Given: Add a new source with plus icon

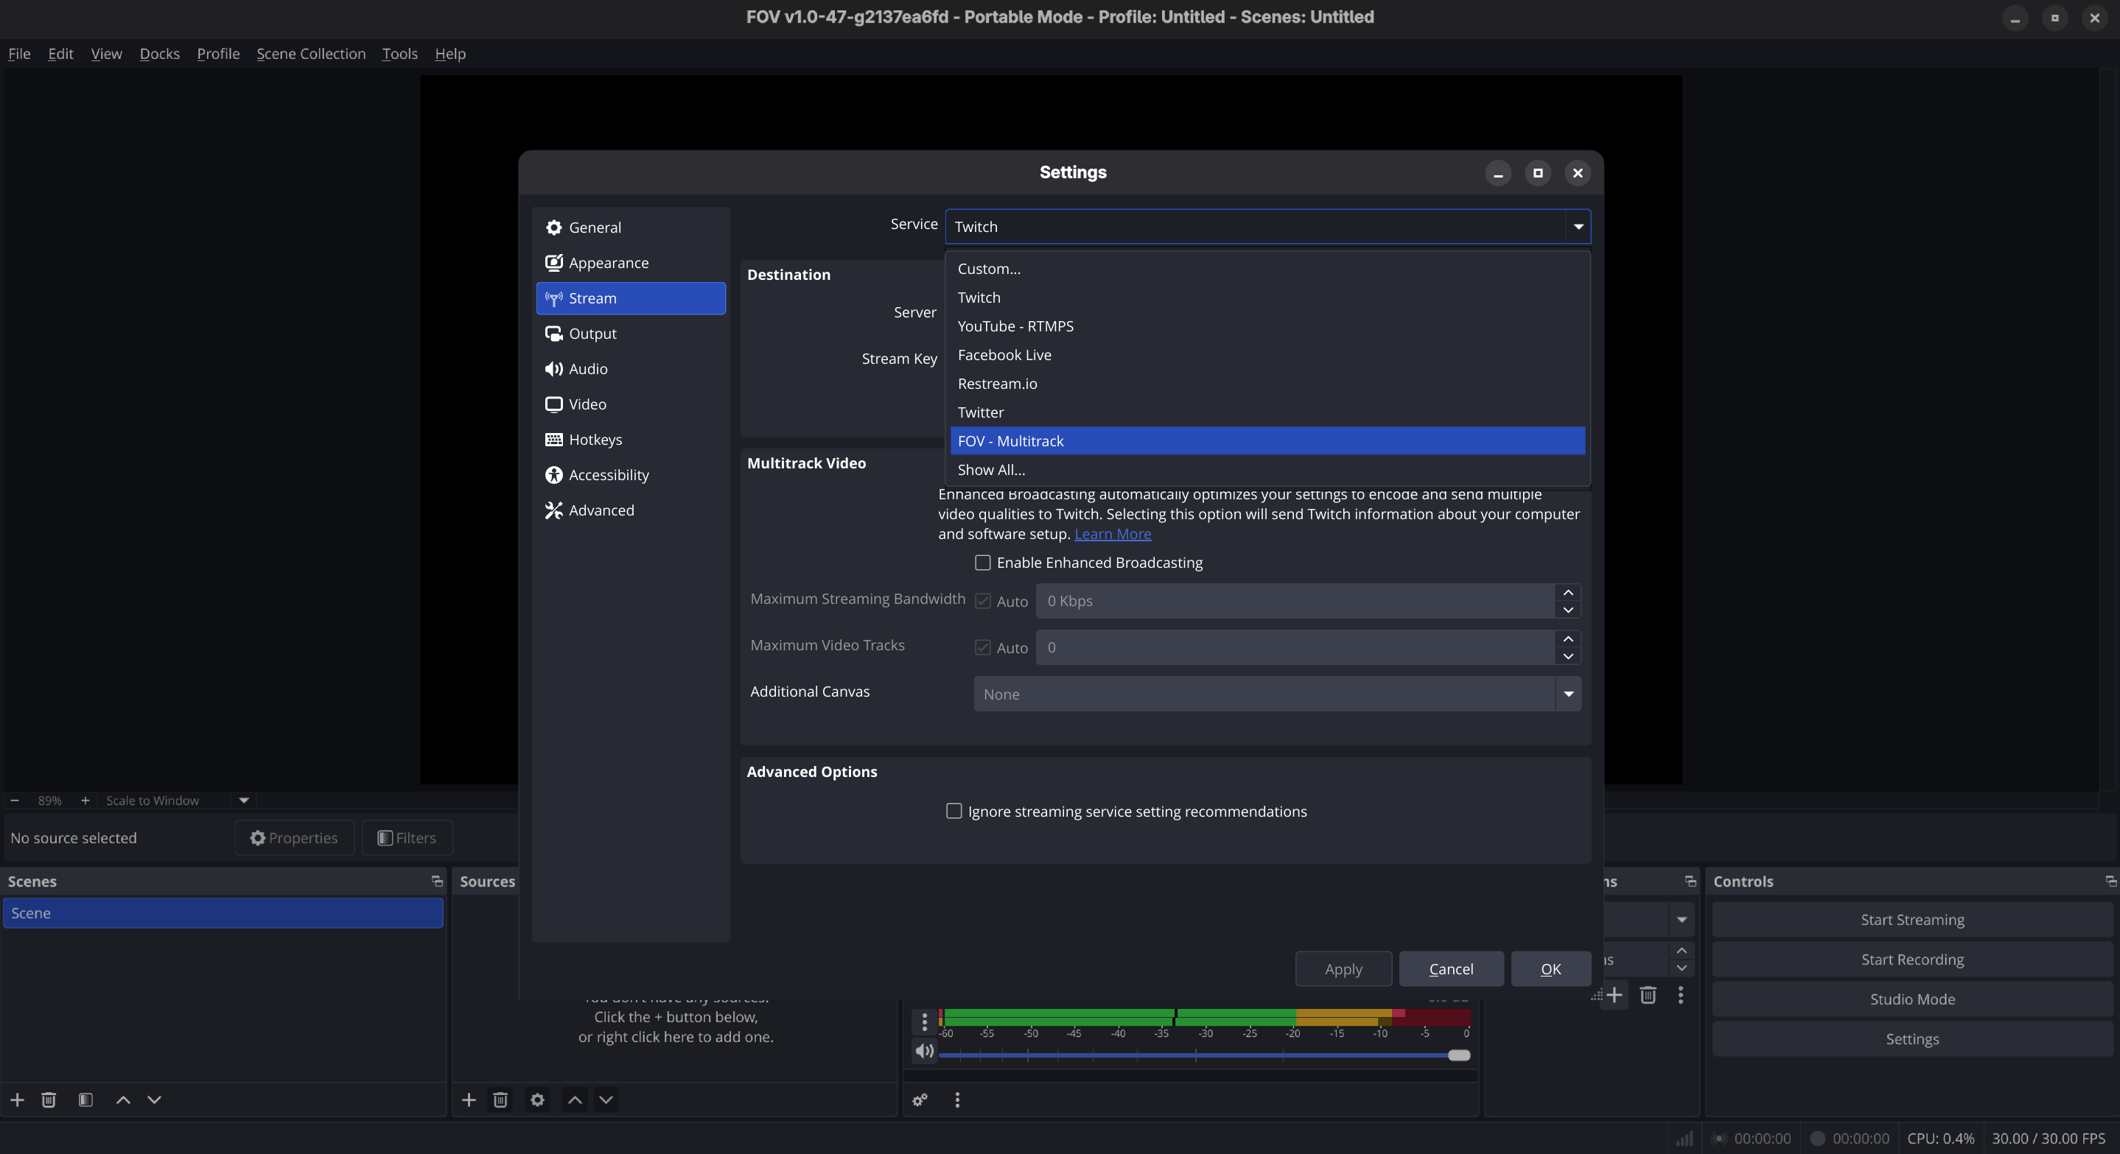Looking at the screenshot, I should (x=469, y=1100).
